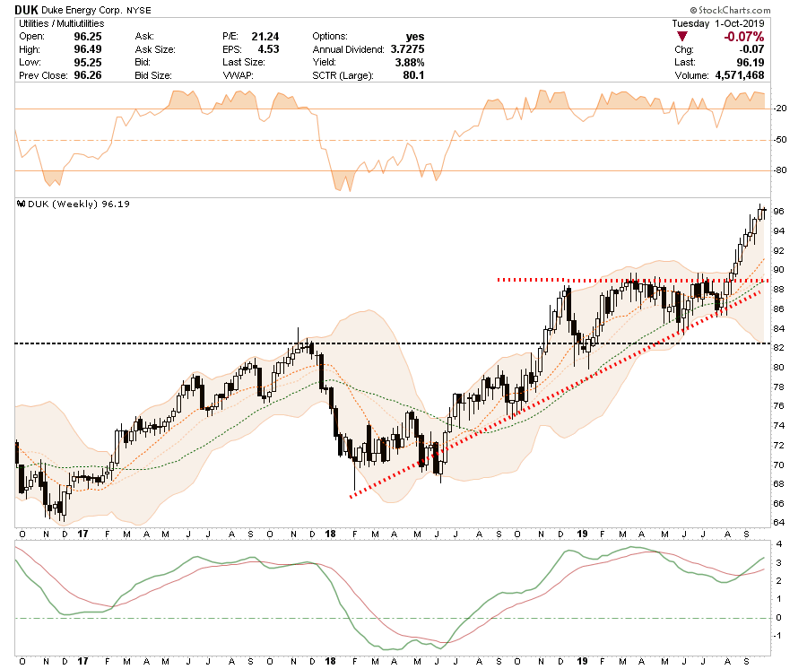Click the 88 label on the price axis
Screen dimensions: 807x669
(x=779, y=290)
